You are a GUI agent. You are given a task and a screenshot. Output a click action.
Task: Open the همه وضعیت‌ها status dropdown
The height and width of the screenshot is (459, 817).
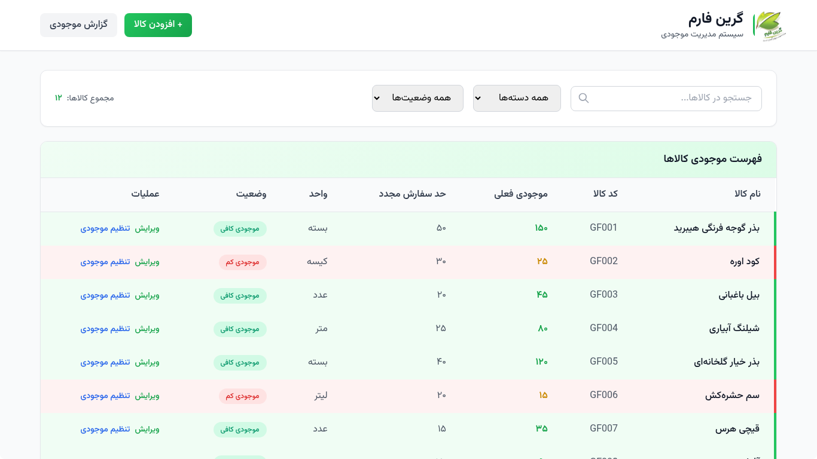[417, 98]
